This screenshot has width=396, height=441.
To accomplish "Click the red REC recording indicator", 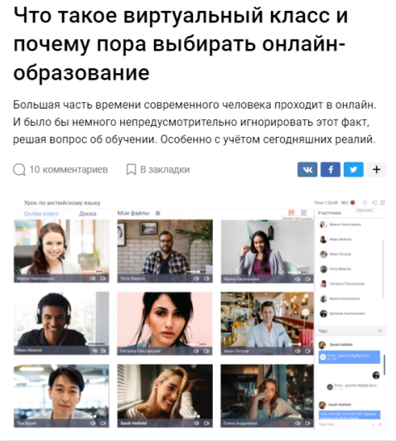I will pos(352,202).
